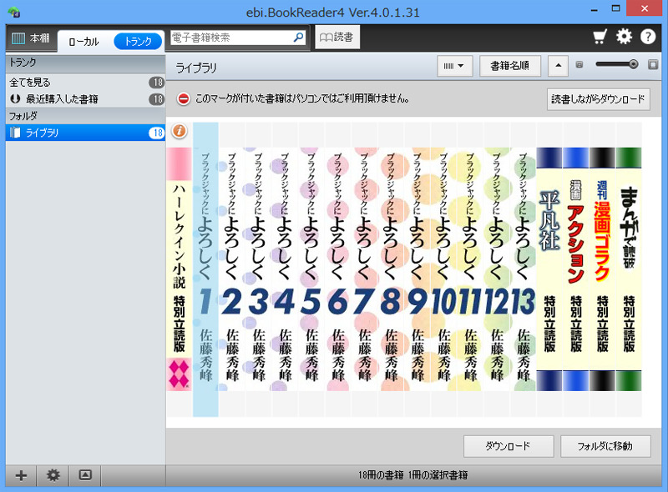668x492 pixels.
Task: Minimize the ebi.BookReader4 window
Action: (595, 9)
